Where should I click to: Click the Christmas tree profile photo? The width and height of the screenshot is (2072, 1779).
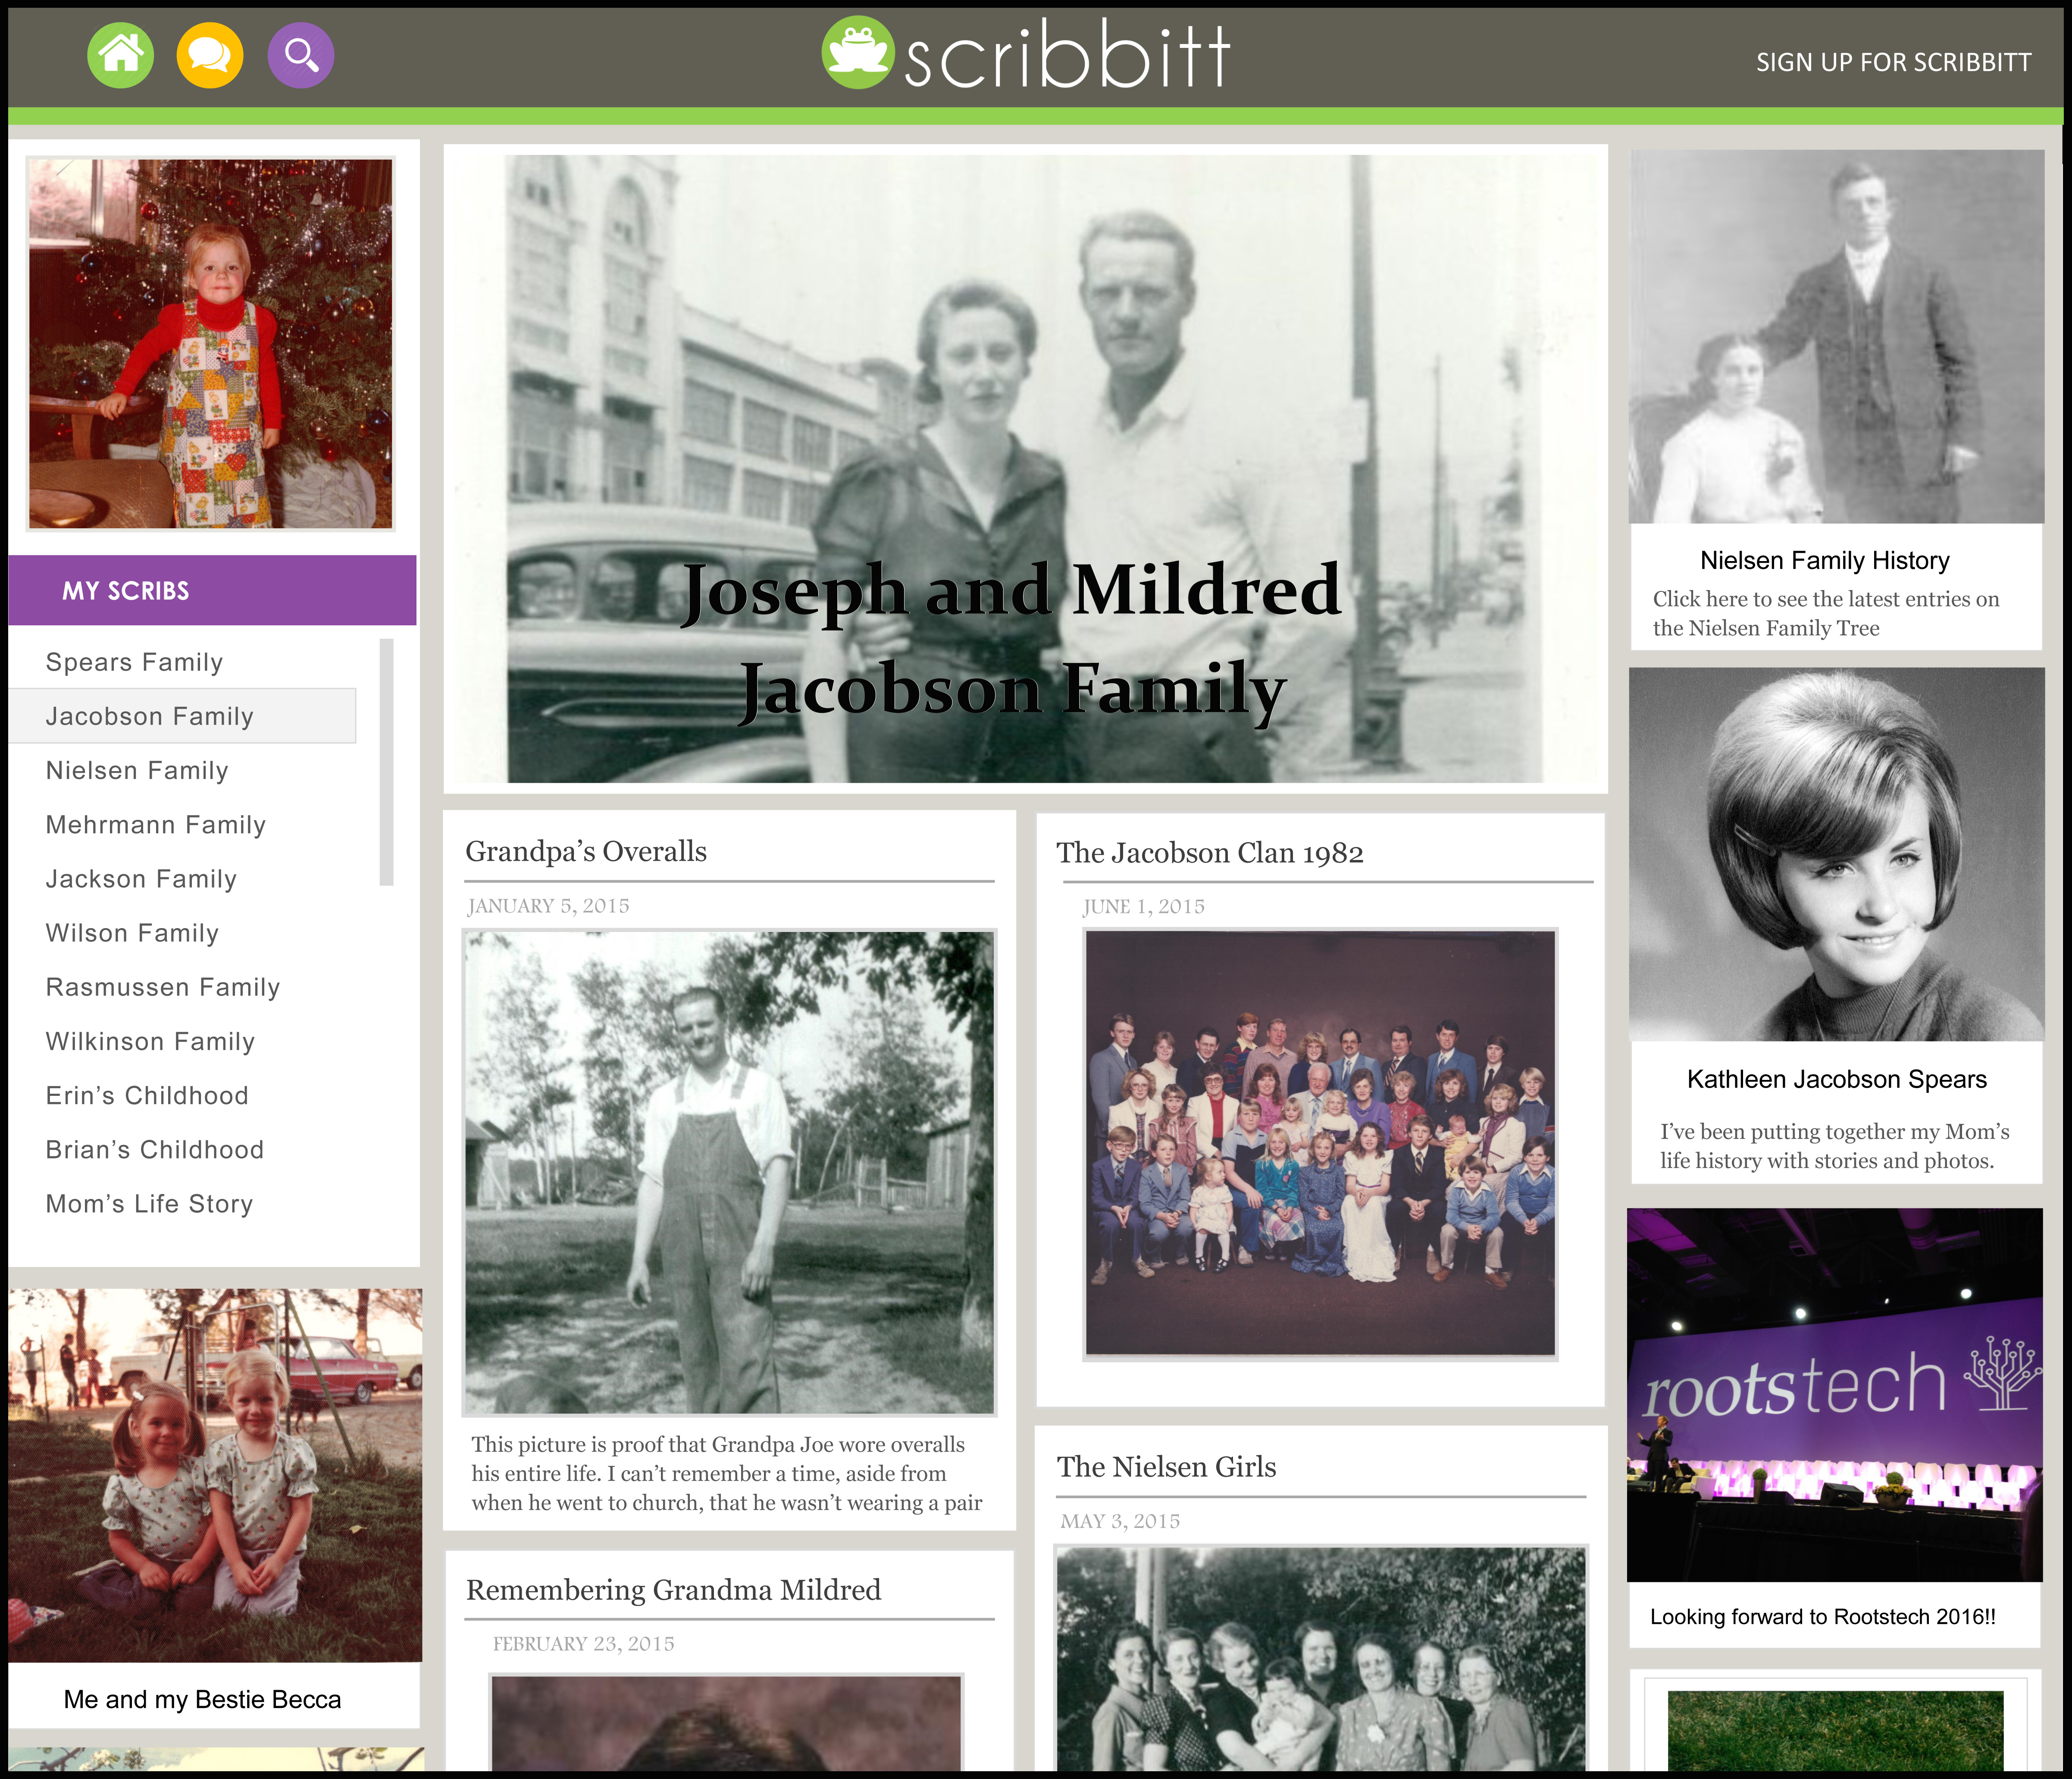(211, 343)
